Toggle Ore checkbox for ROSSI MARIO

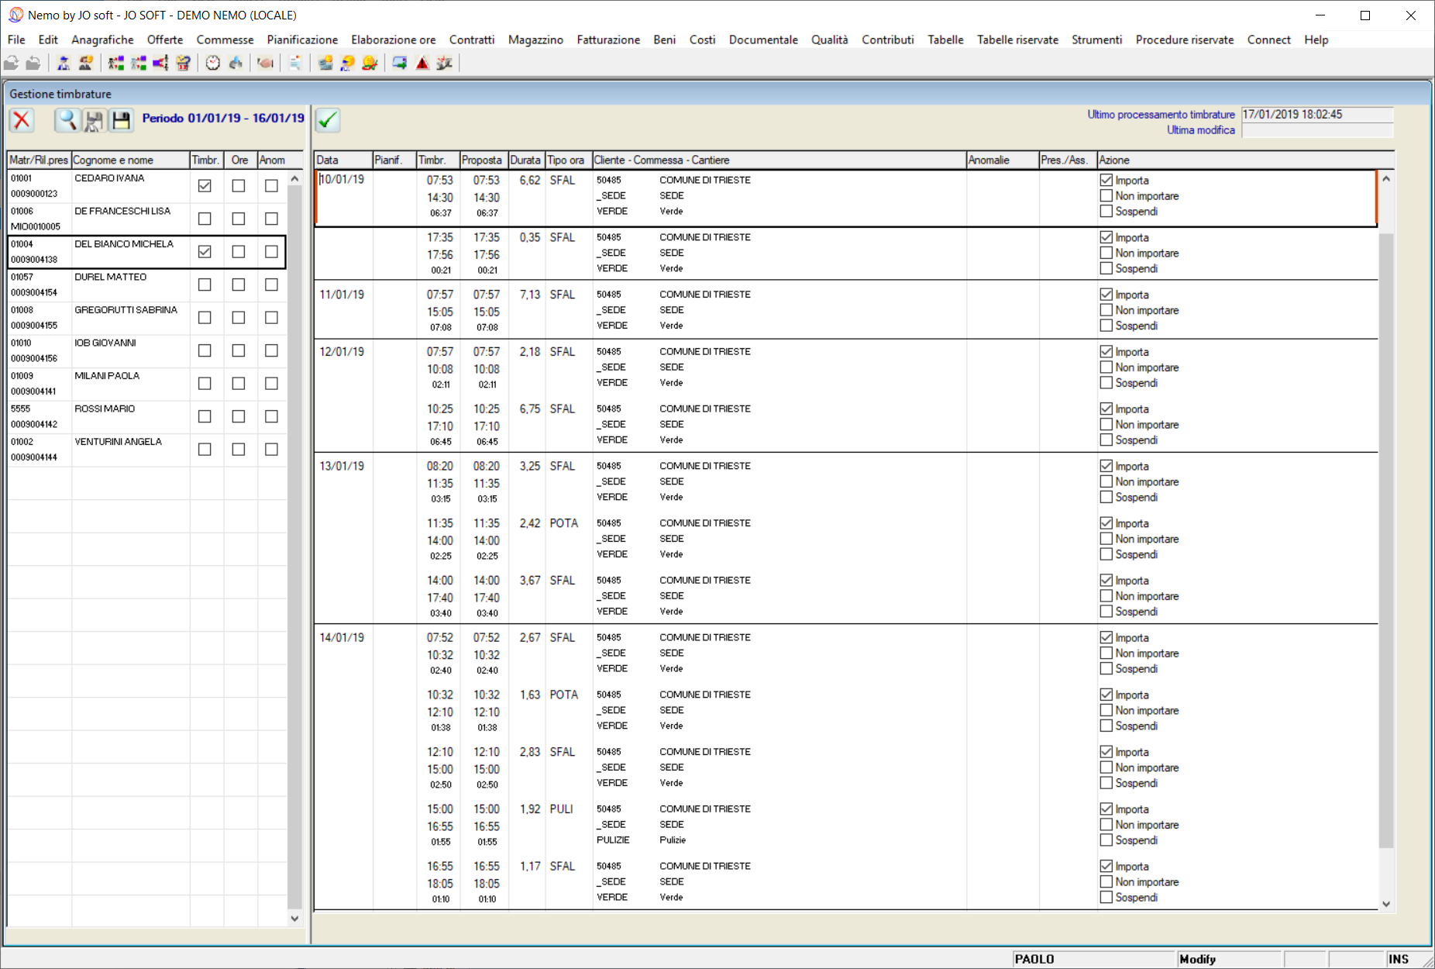coord(239,416)
